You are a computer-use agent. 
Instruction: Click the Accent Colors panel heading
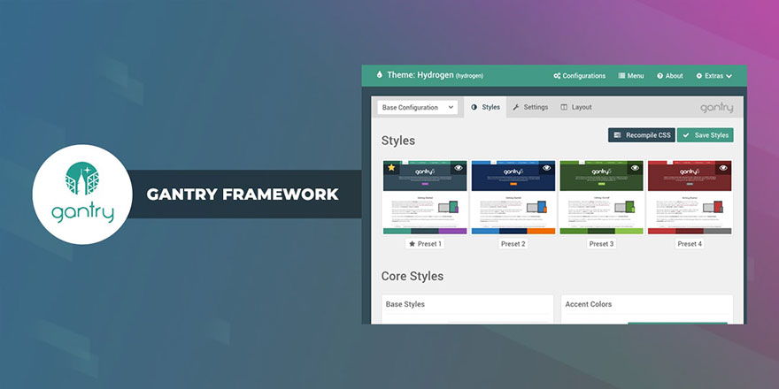(x=588, y=304)
